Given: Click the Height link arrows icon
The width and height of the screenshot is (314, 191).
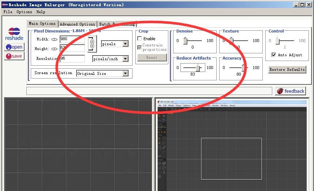Looking at the screenshot, I should (x=54, y=49).
